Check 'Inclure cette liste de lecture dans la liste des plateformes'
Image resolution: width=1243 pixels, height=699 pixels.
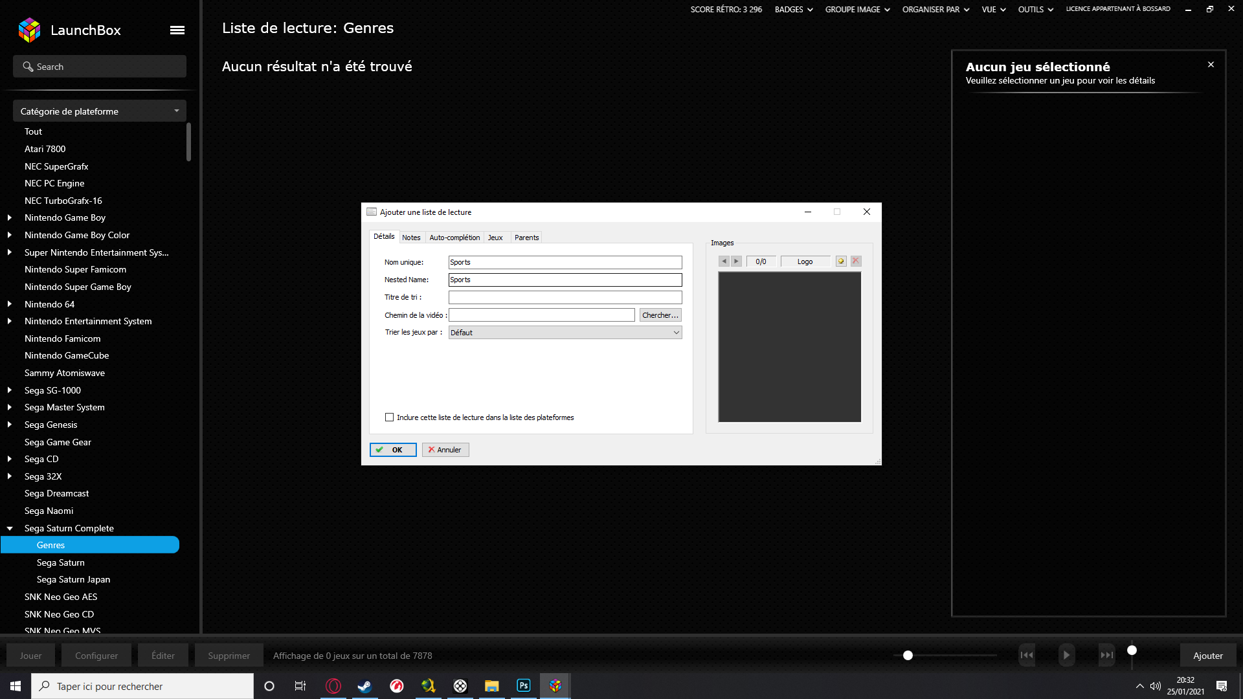pos(389,417)
